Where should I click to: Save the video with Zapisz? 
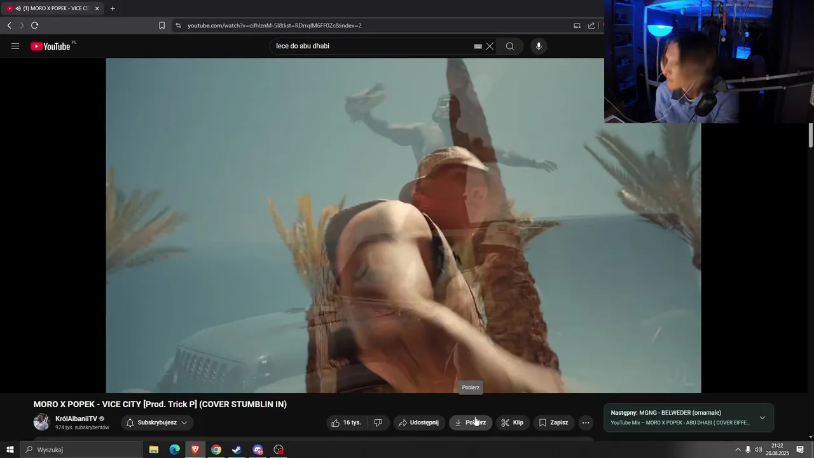pos(553,422)
